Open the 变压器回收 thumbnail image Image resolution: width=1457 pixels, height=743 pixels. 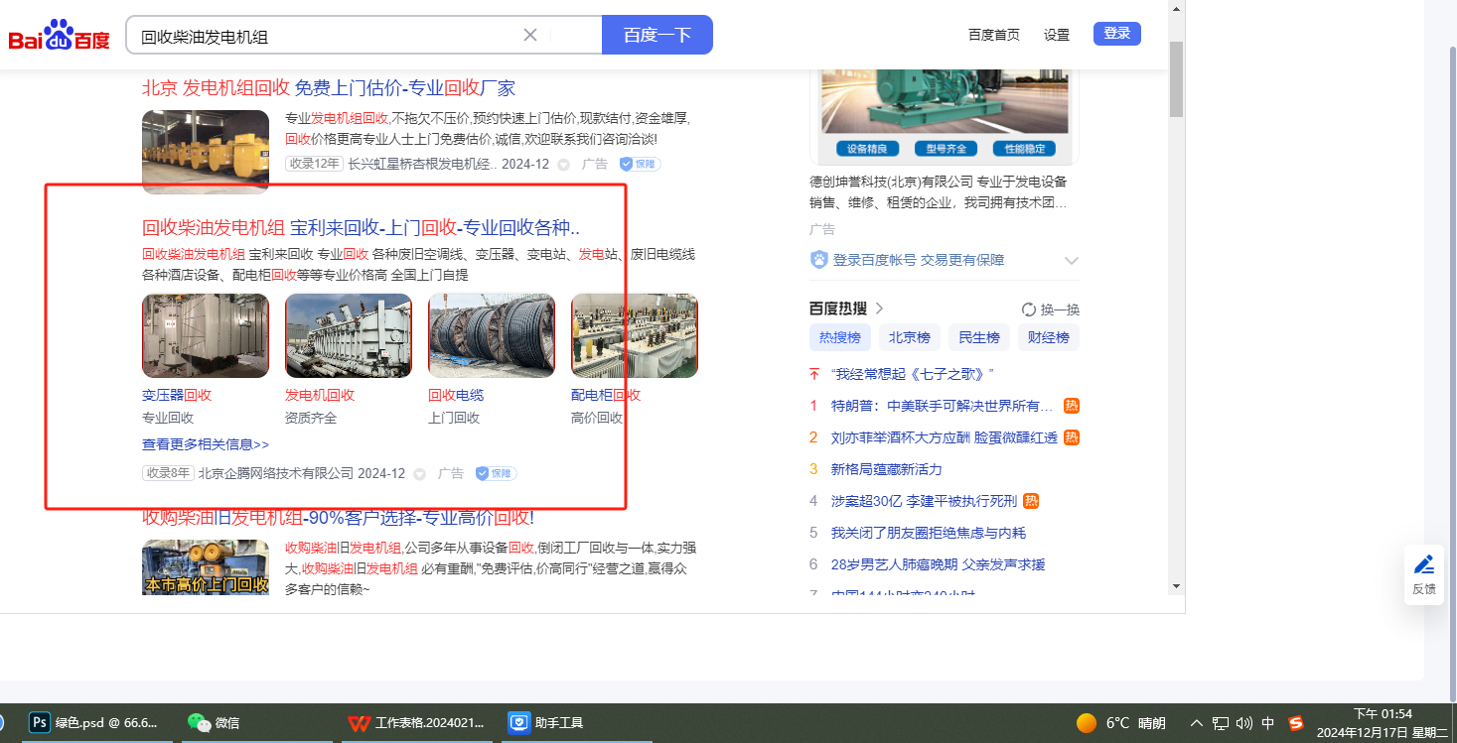[x=206, y=335]
